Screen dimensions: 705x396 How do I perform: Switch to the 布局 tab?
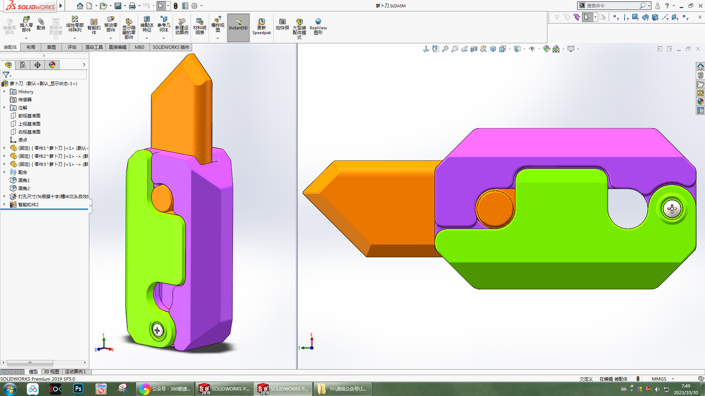(x=31, y=47)
